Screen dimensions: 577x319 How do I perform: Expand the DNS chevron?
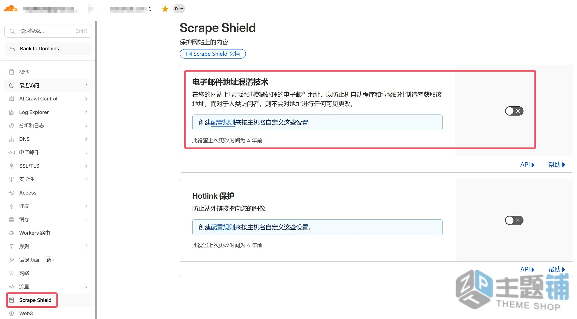coord(86,139)
